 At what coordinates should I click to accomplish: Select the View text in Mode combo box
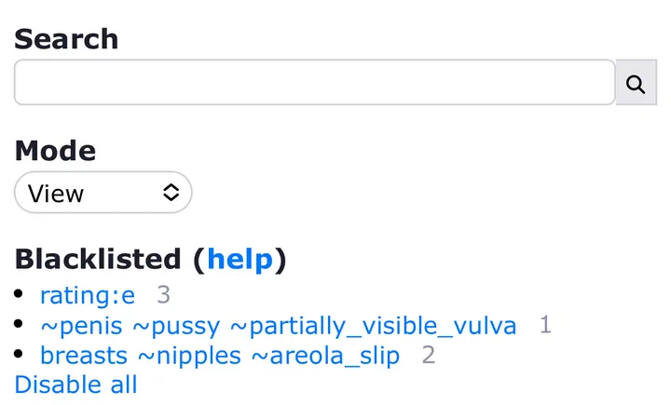coord(56,194)
